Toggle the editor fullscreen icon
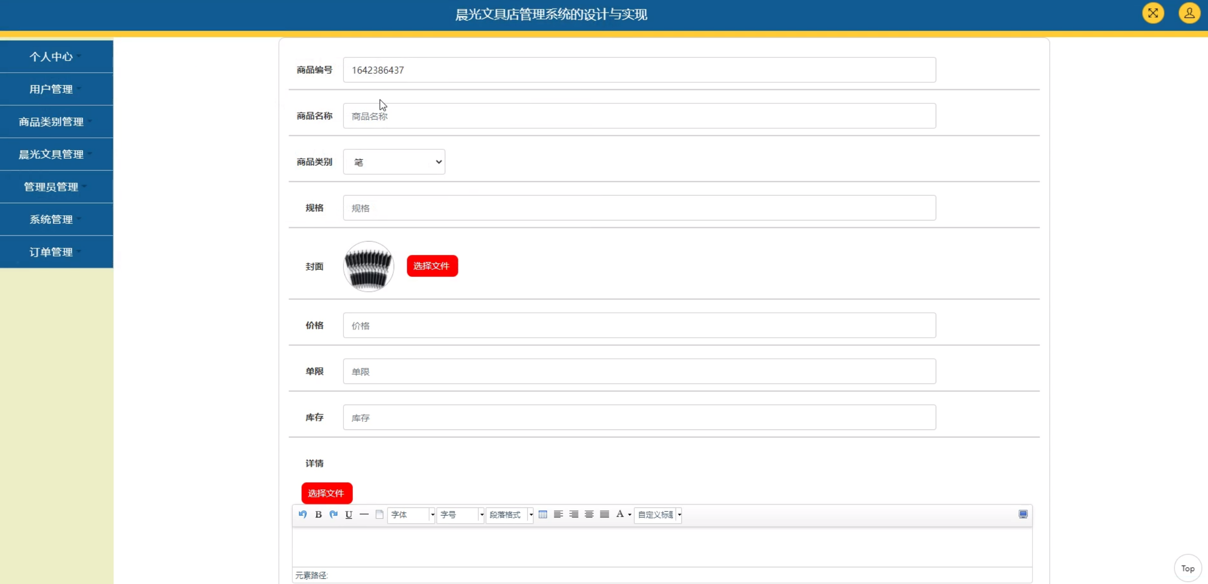Viewport: 1208px width, 584px height. (1023, 514)
